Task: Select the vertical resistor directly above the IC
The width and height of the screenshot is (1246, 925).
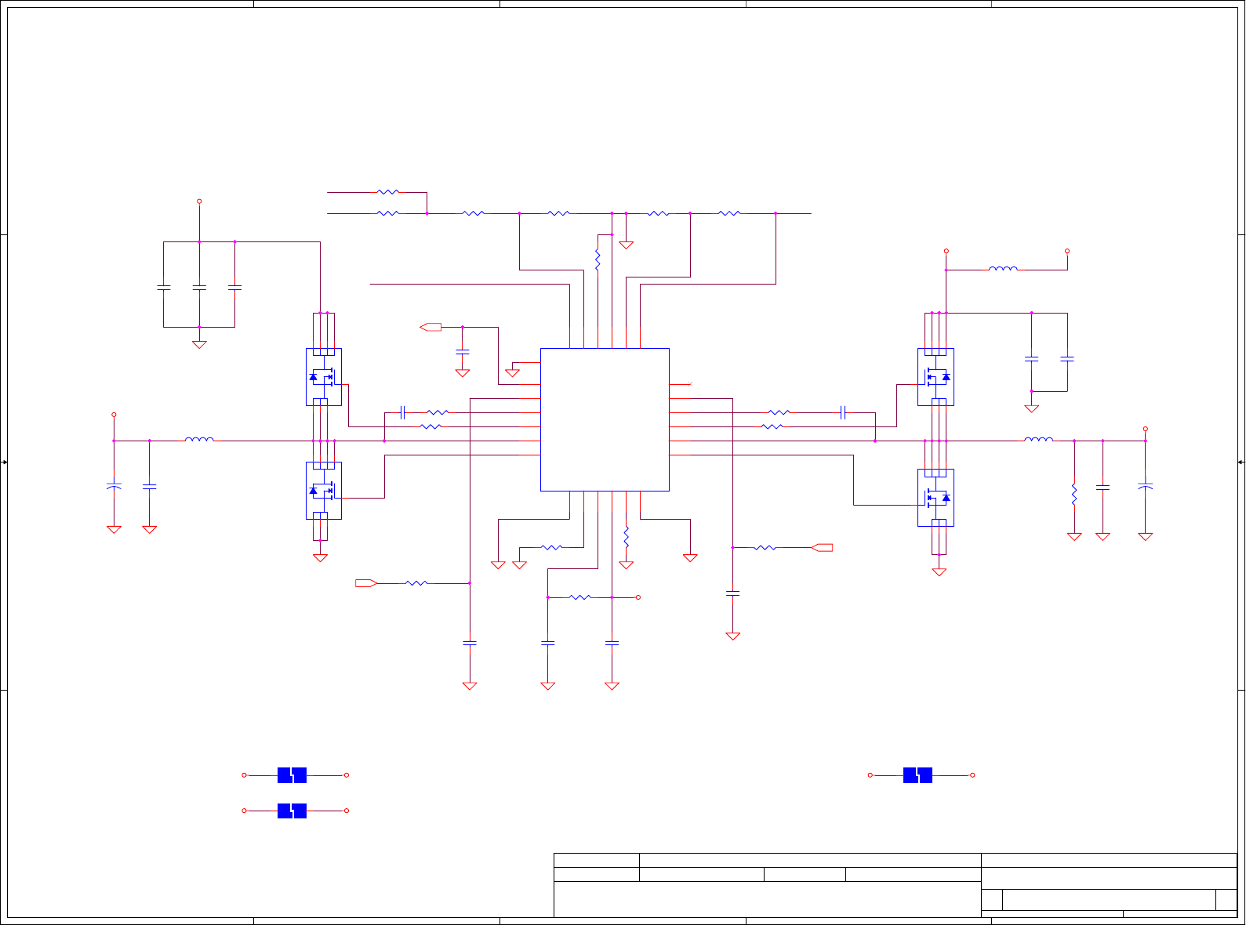Action: (x=598, y=259)
